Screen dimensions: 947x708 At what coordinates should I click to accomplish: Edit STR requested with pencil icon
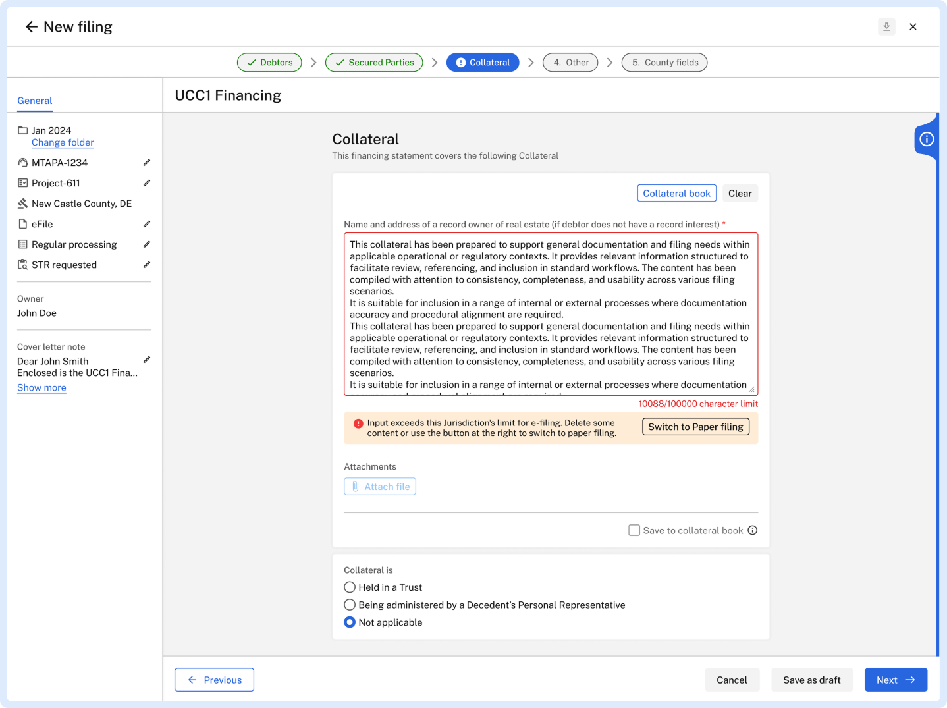(147, 265)
